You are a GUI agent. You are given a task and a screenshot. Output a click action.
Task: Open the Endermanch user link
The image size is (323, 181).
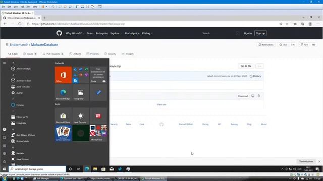click(x=19, y=45)
